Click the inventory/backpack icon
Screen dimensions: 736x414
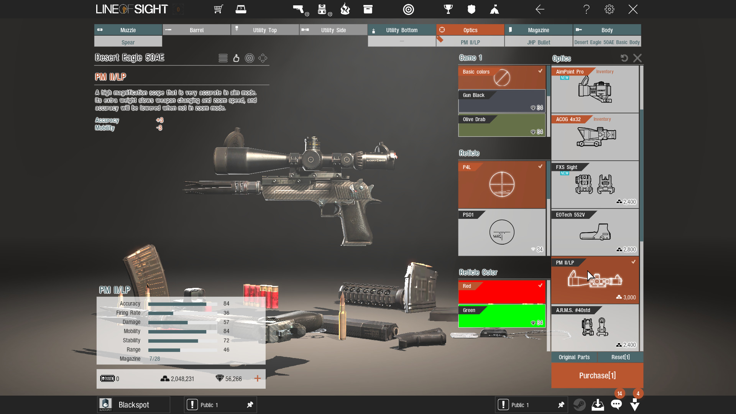coord(368,9)
